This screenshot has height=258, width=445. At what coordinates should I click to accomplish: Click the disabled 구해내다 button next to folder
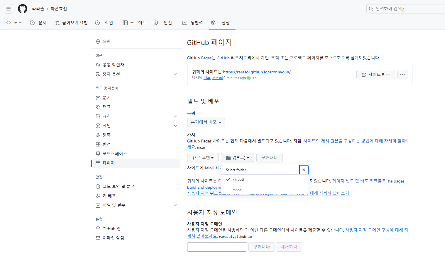pyautogui.click(x=270, y=158)
